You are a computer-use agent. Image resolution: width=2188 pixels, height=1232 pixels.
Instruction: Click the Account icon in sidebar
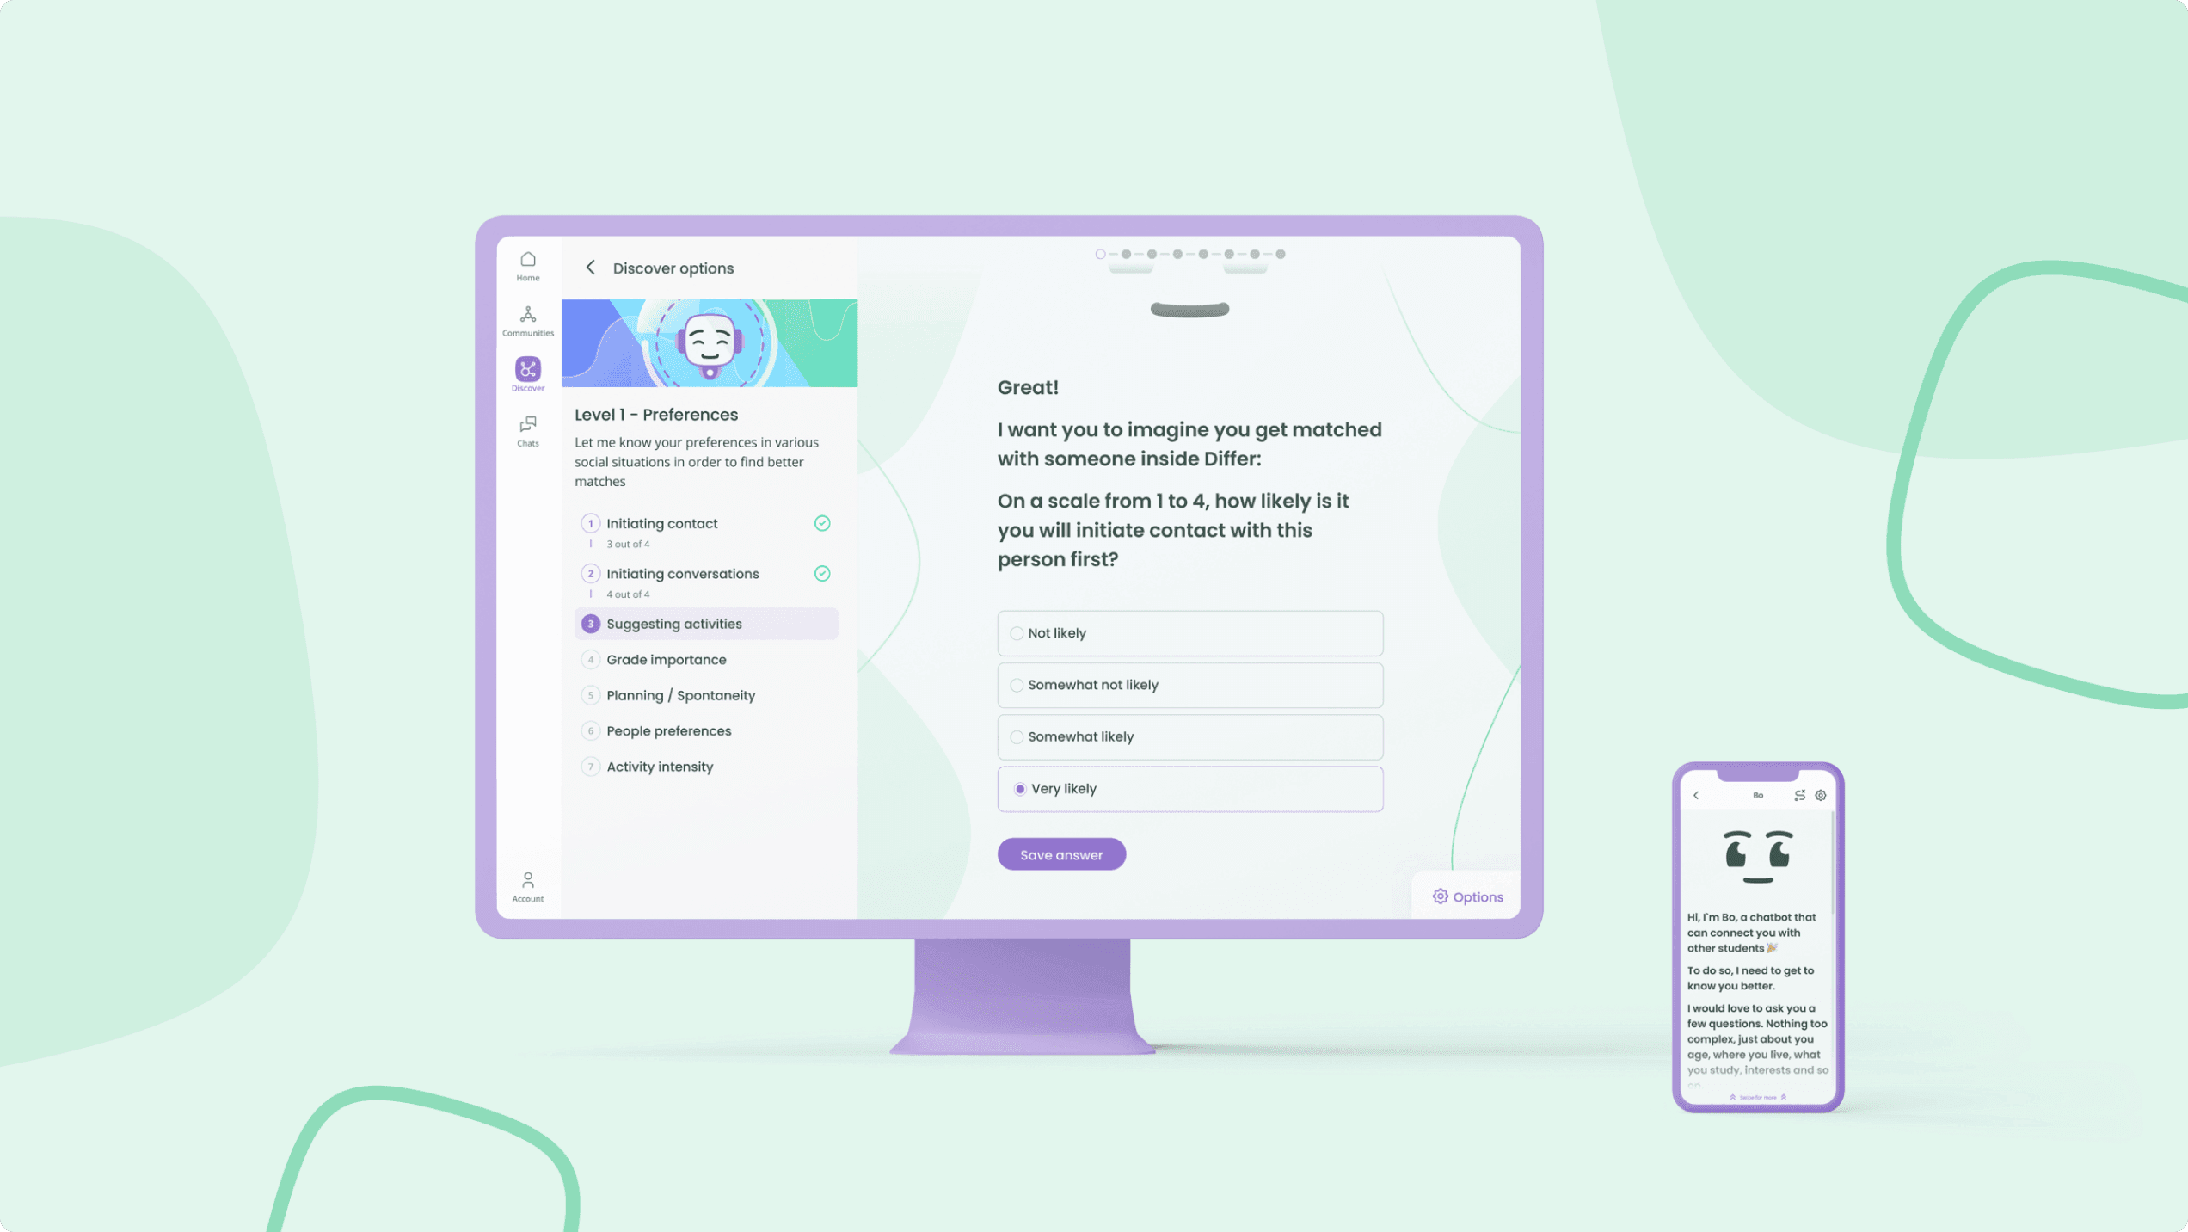pyautogui.click(x=529, y=879)
